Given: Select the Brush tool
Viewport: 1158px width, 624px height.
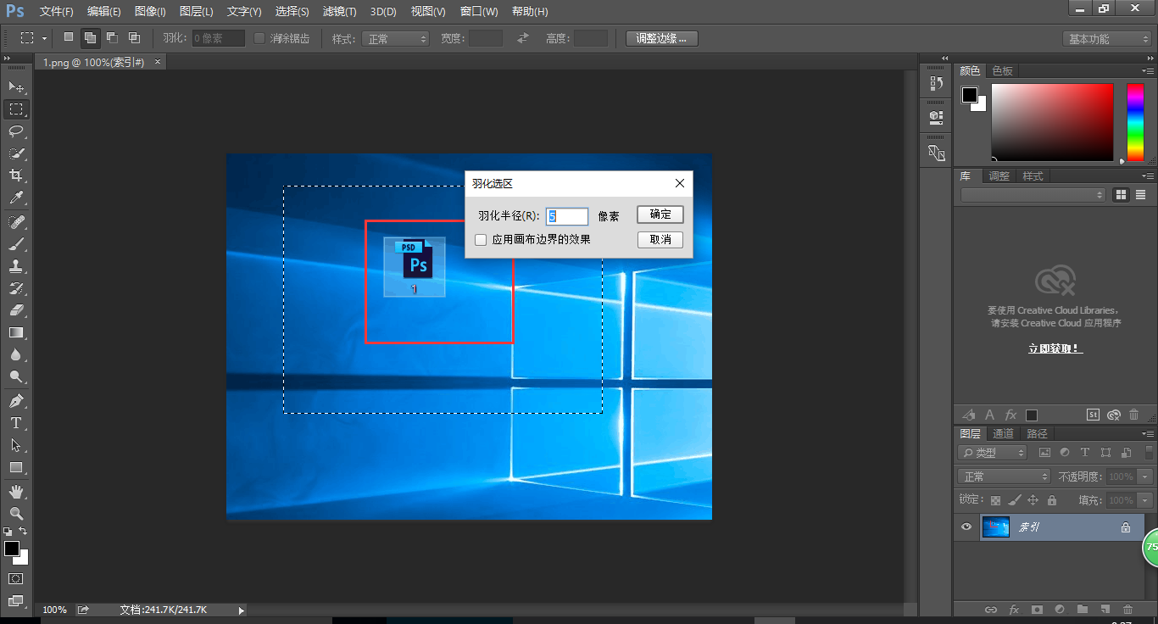Looking at the screenshot, I should [x=16, y=244].
